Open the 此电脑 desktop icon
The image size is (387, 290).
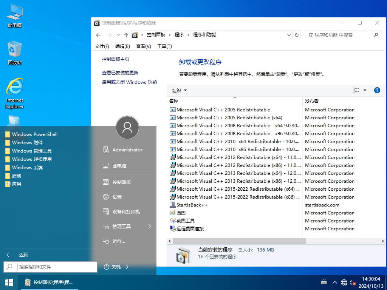click(x=15, y=16)
